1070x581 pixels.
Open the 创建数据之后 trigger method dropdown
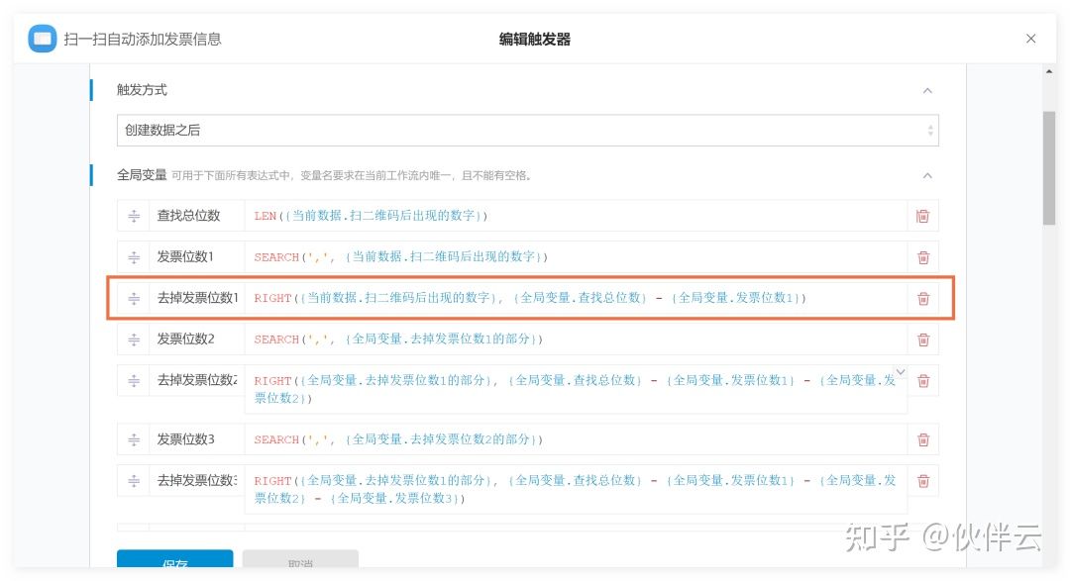pyautogui.click(x=527, y=131)
